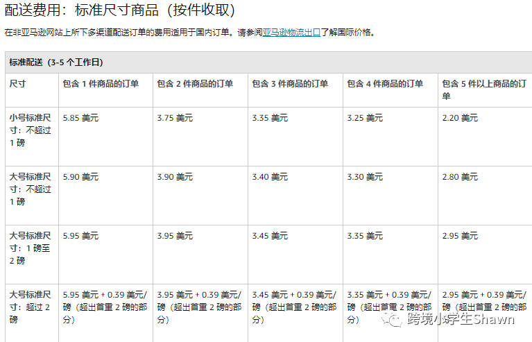Viewport: 532px width, 342px height.
Task: Click the 包含 4 件商品的订单 header
Action: coord(385,84)
